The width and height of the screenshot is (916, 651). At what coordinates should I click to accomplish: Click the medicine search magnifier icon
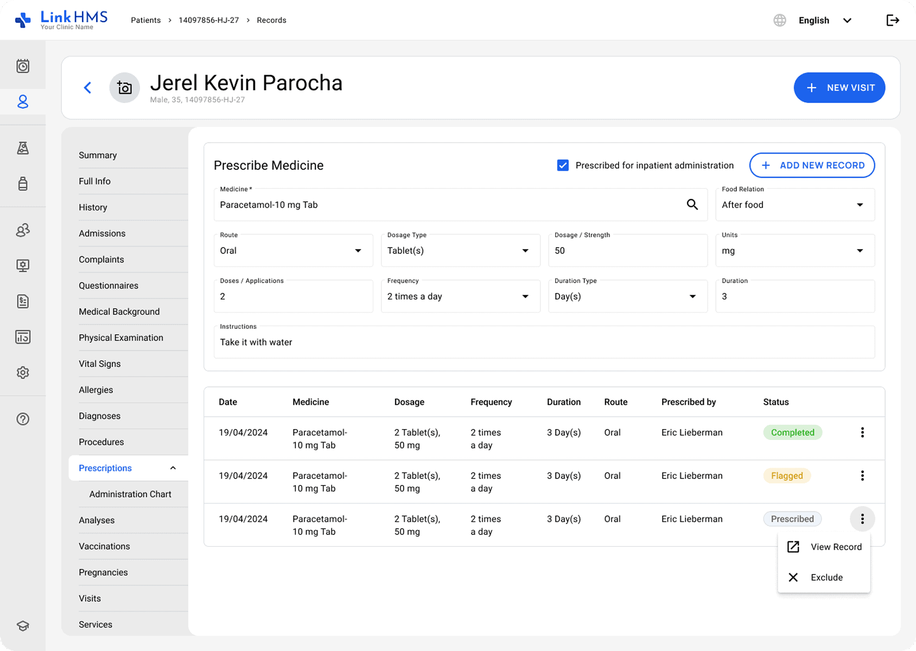click(x=692, y=205)
